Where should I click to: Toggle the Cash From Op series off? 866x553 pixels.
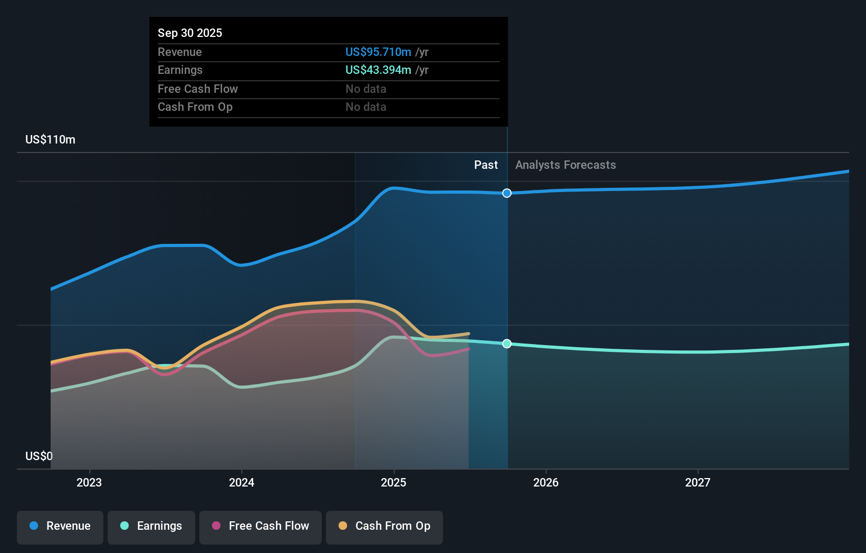click(x=384, y=526)
